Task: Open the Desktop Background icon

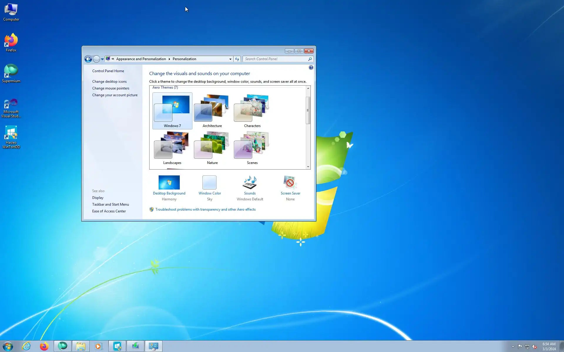Action: coord(169,183)
